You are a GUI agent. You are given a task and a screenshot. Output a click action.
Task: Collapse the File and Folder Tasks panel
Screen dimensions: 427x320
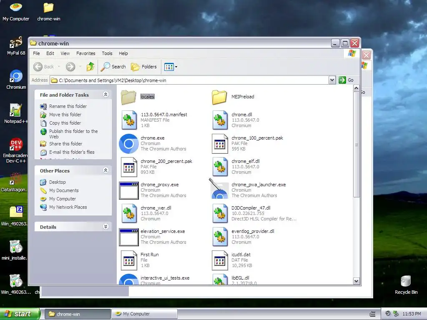[106, 95]
